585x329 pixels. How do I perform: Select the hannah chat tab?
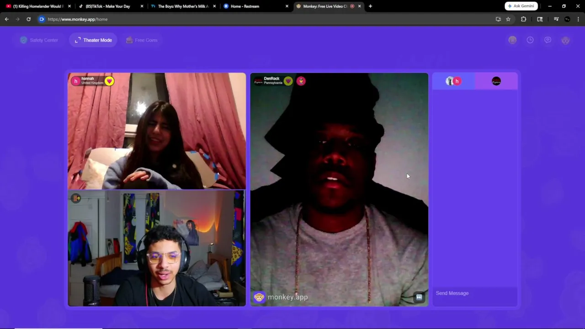coord(454,81)
